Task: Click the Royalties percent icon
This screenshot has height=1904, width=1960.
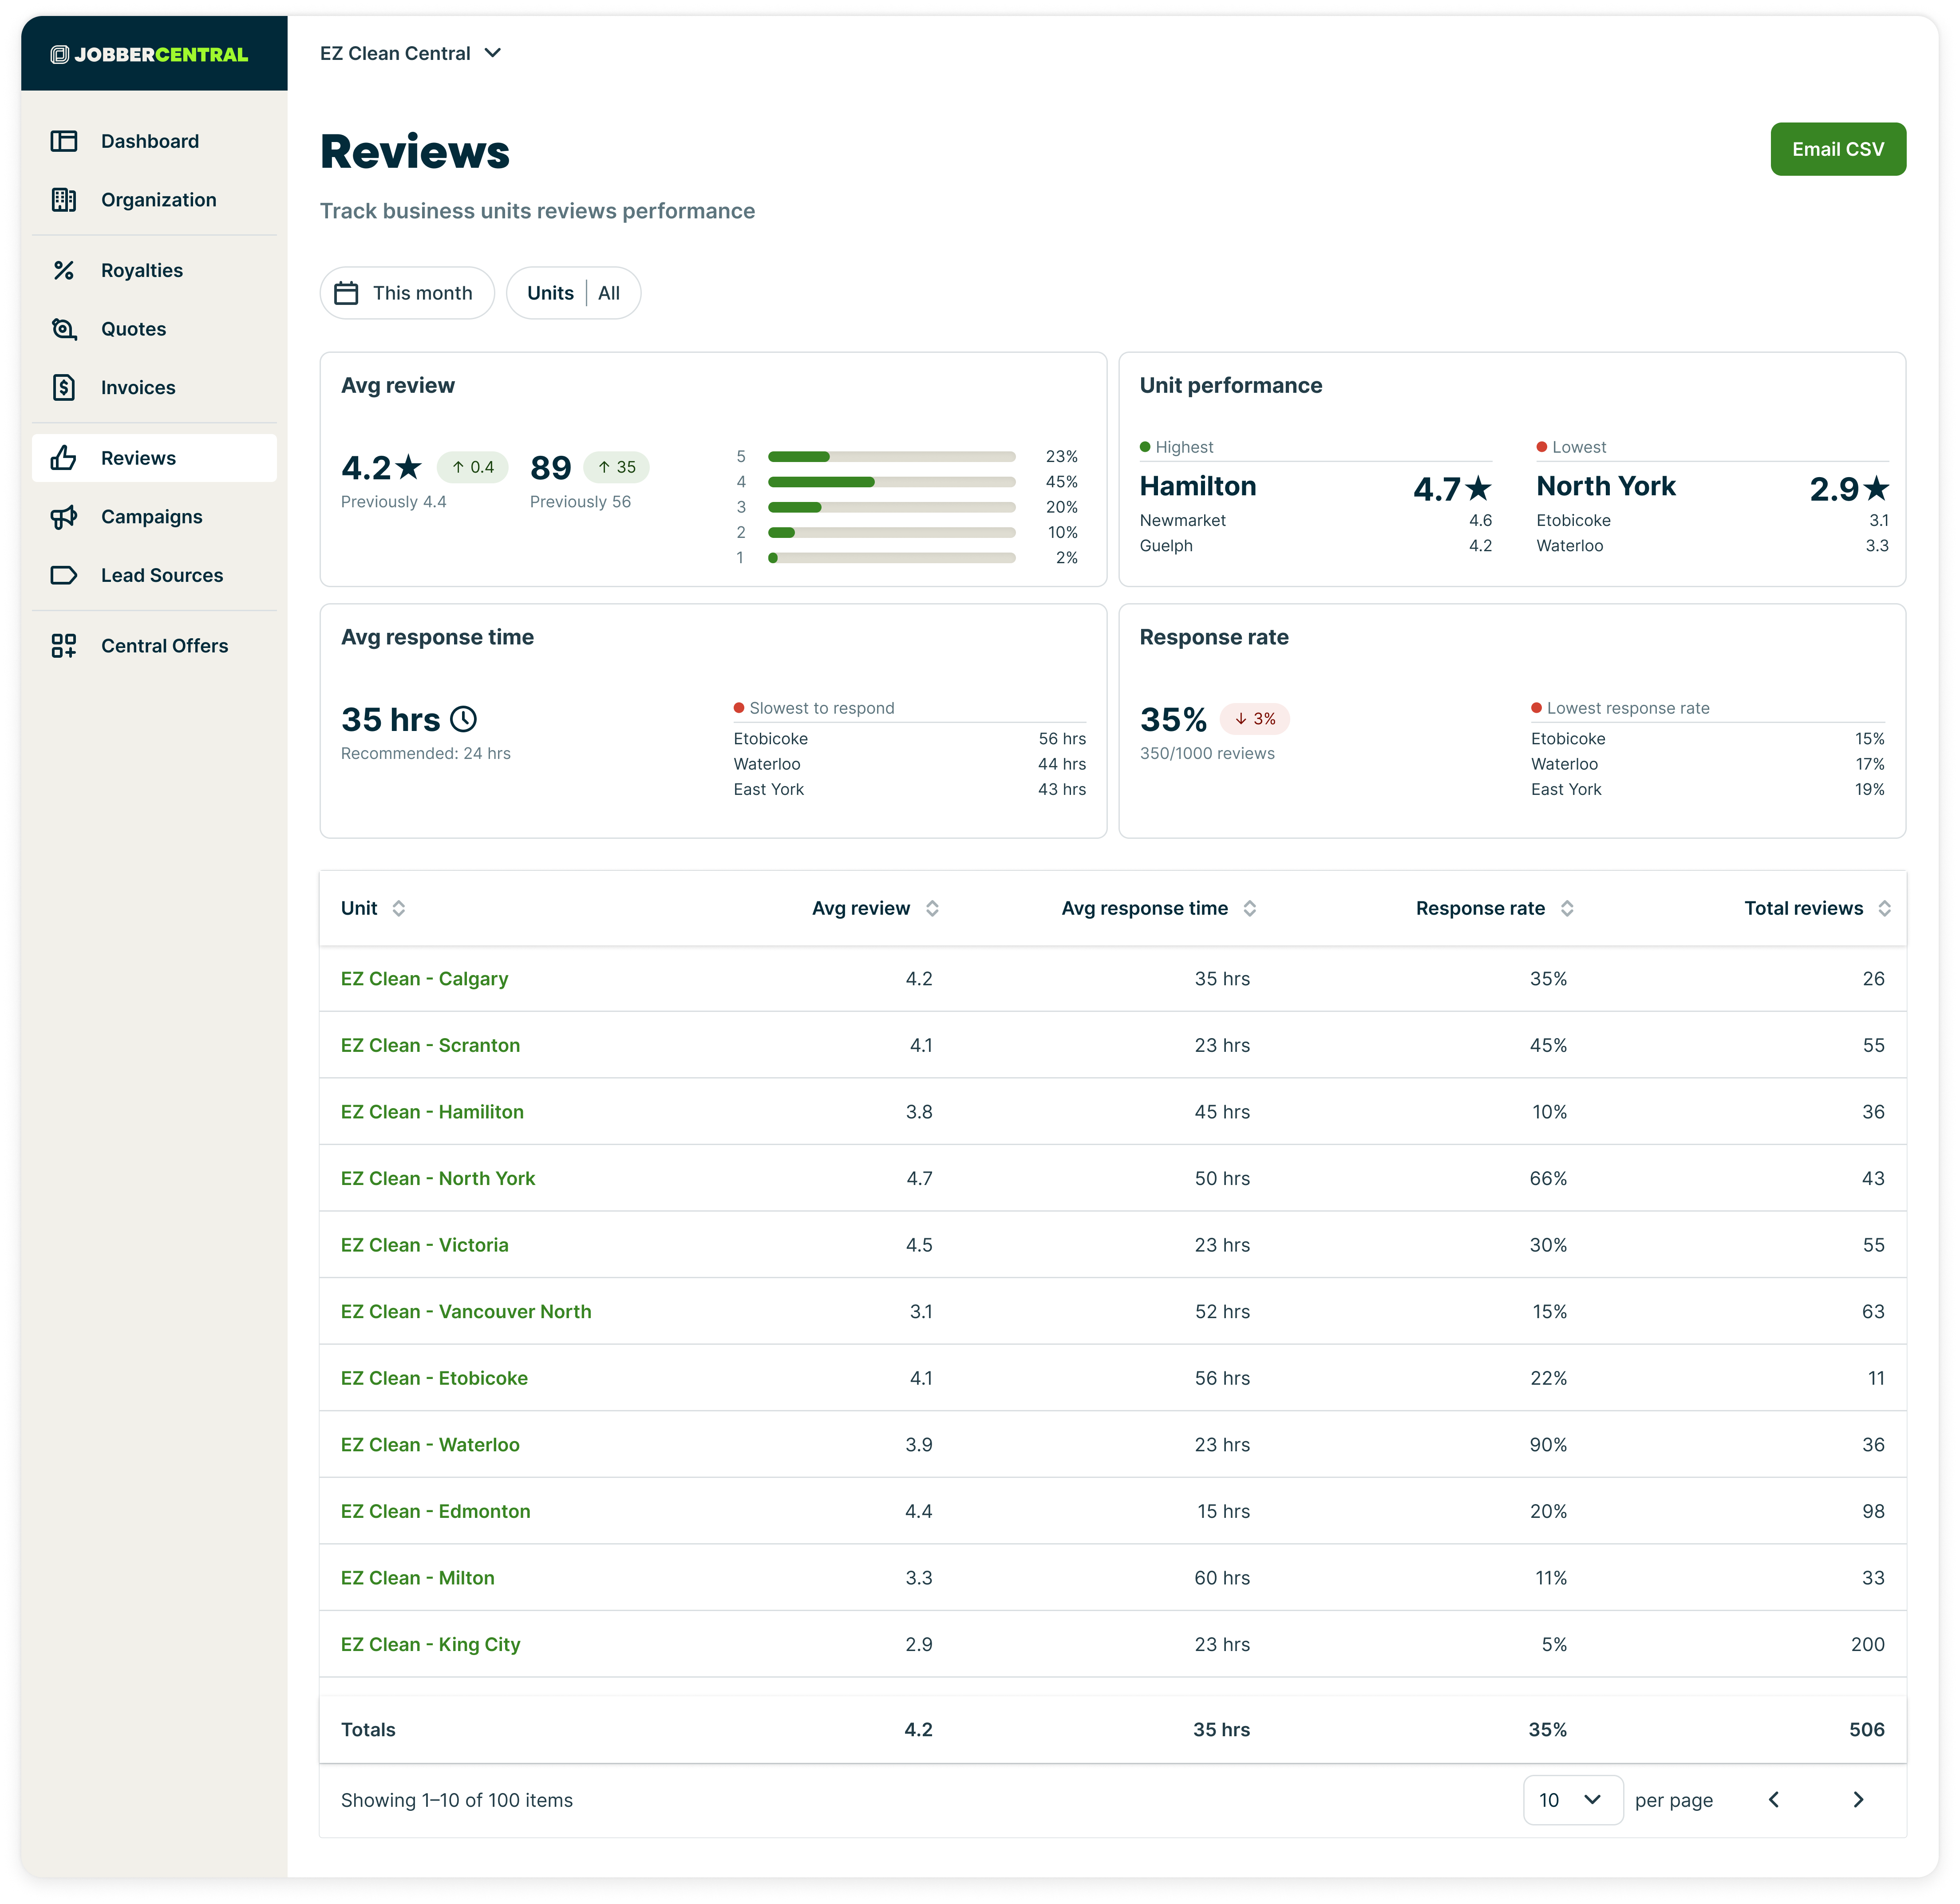Action: pos(64,270)
